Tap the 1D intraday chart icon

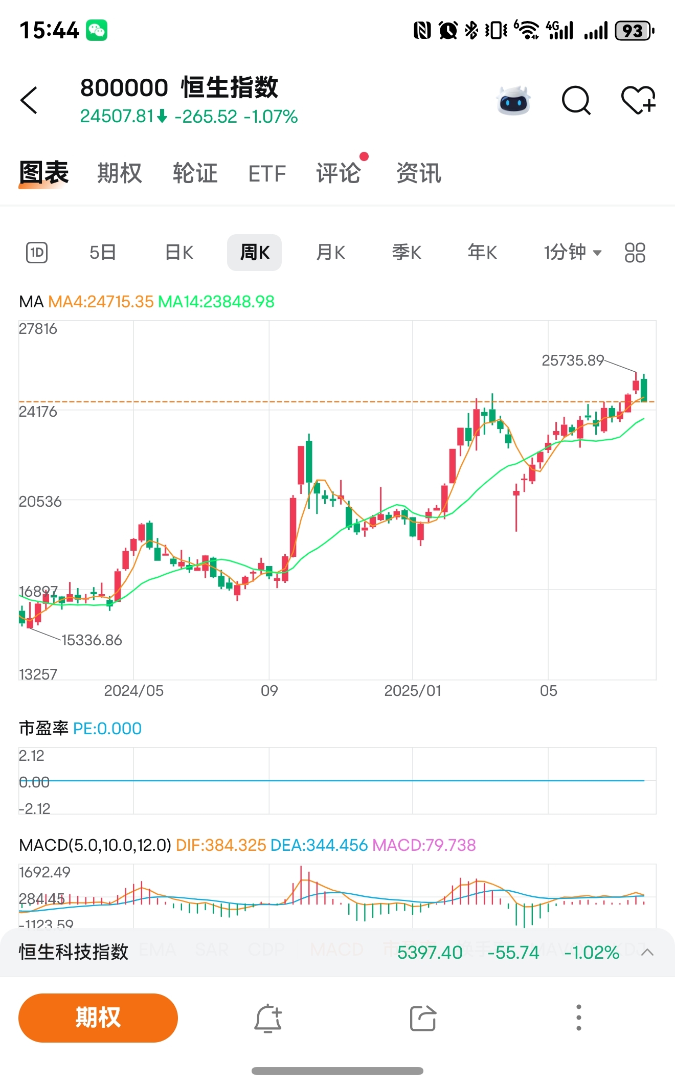tap(37, 253)
